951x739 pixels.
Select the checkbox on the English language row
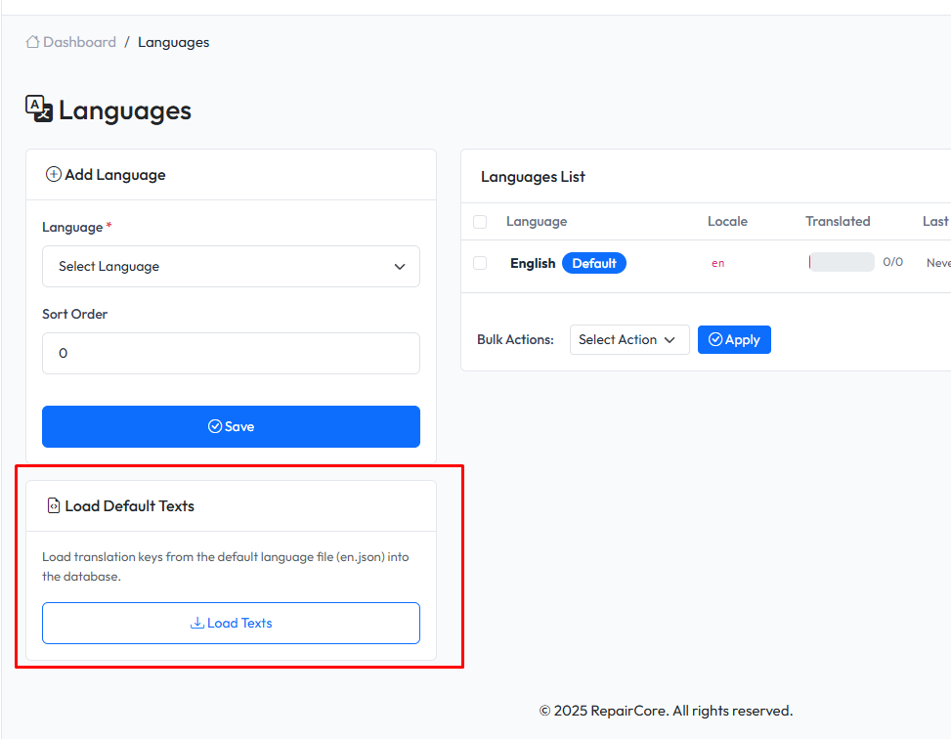click(x=480, y=263)
